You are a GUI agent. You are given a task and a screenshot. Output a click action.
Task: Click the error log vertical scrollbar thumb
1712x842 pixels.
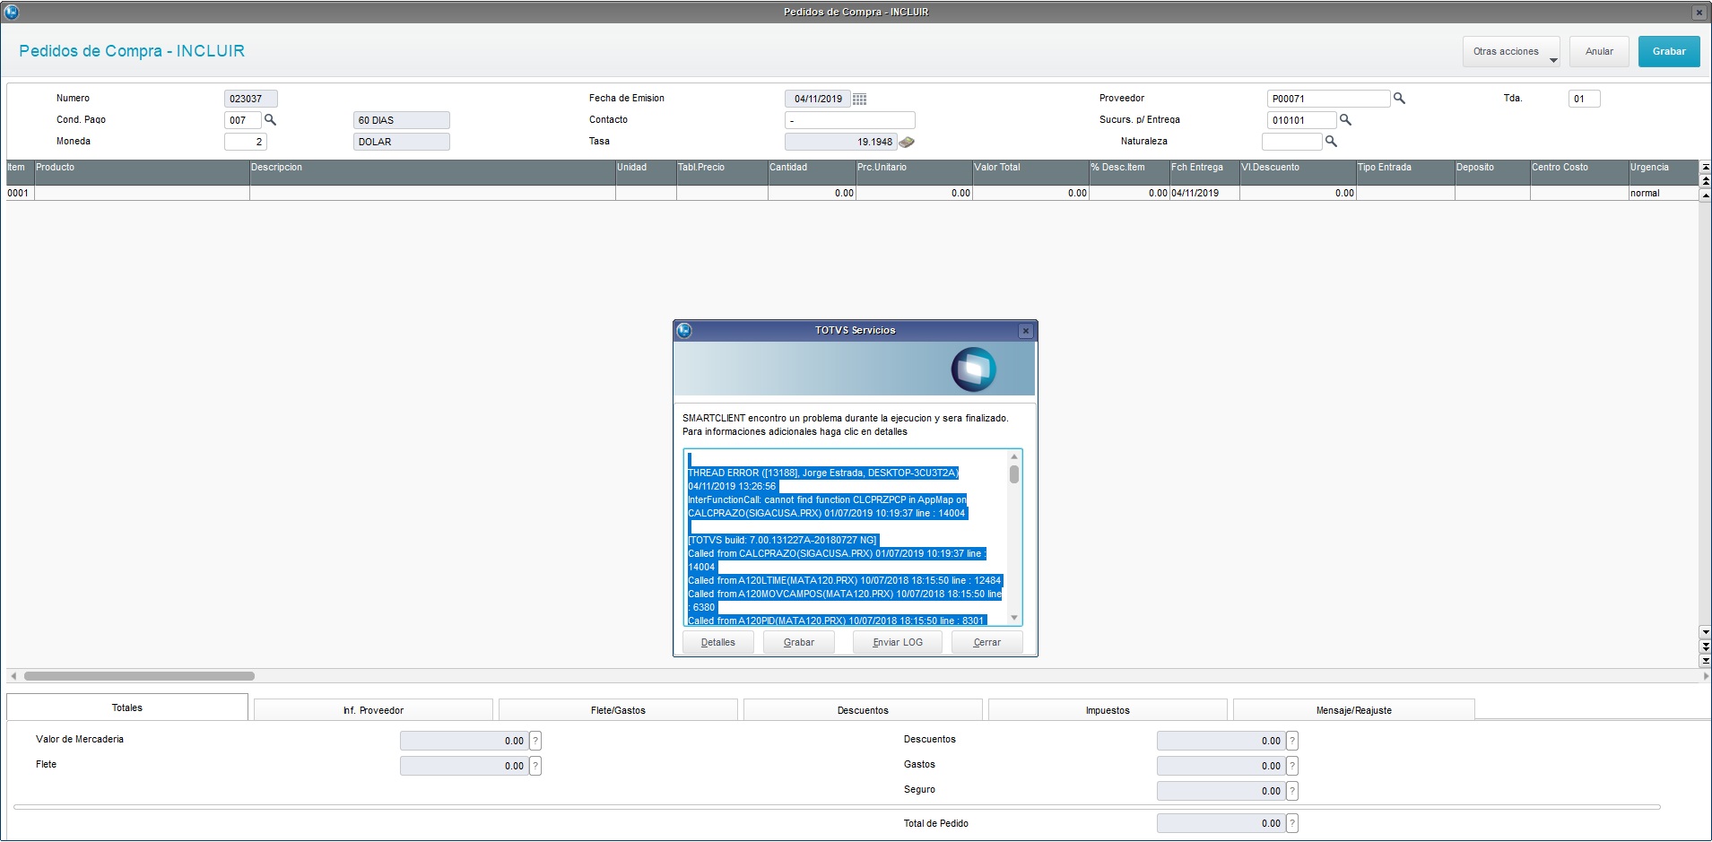[x=1014, y=474]
